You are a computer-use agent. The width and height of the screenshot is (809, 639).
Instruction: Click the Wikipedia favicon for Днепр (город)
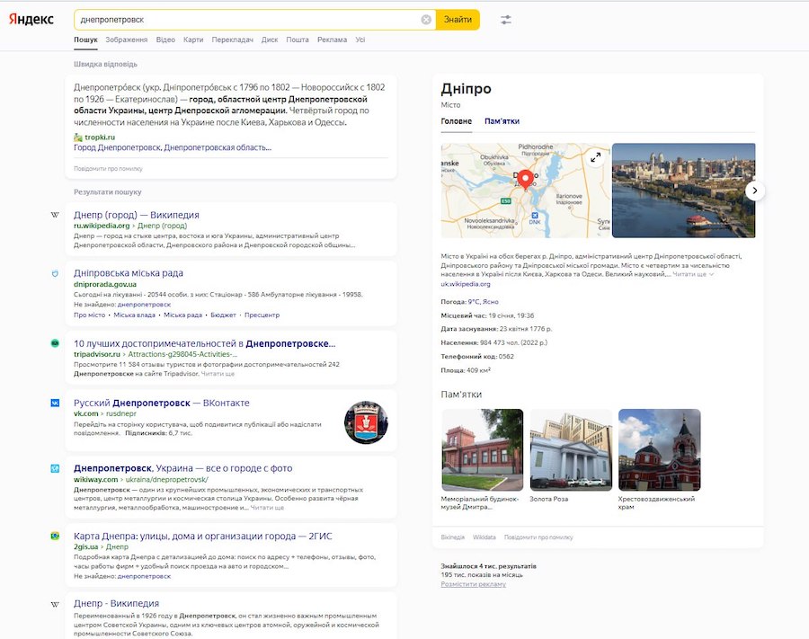(55, 216)
